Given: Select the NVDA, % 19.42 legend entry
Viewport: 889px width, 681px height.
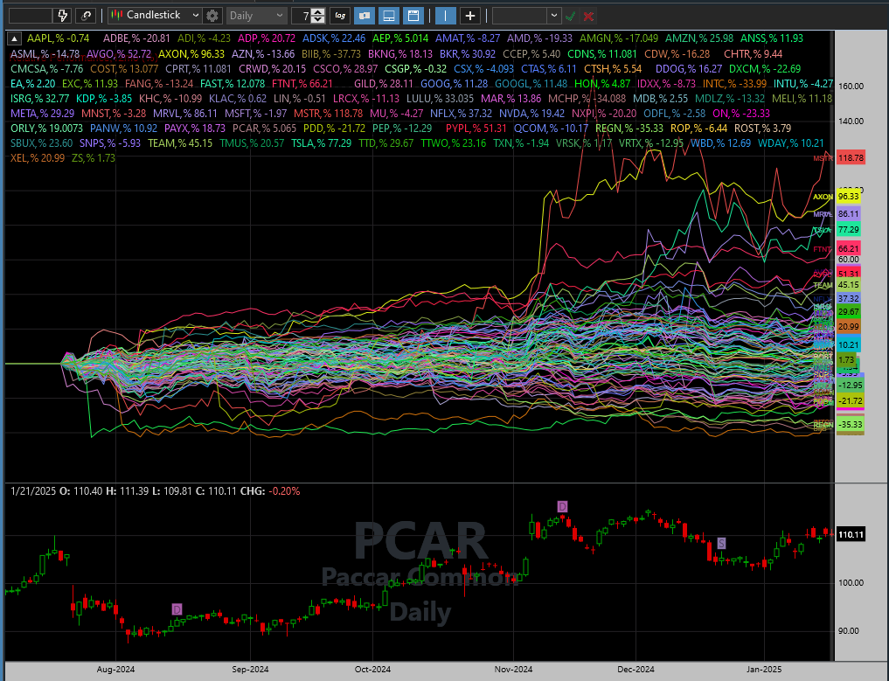Looking at the screenshot, I should tap(531, 114).
